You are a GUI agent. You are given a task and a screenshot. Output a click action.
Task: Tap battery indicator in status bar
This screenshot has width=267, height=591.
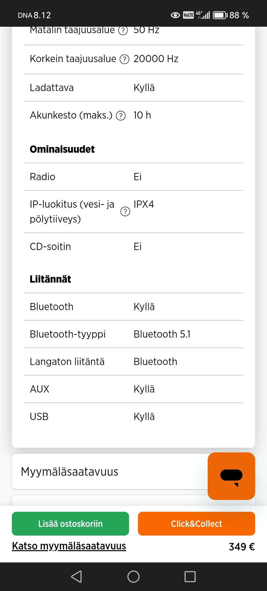[220, 15]
